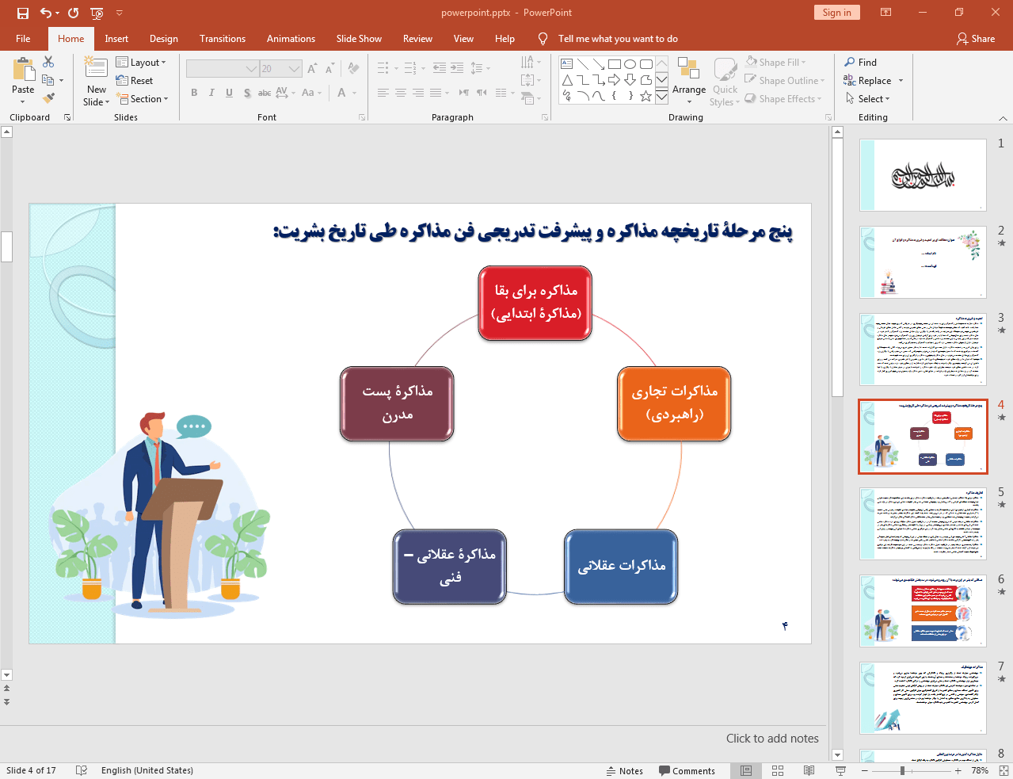
Task: Toggle italic formatting
Action: (x=211, y=93)
